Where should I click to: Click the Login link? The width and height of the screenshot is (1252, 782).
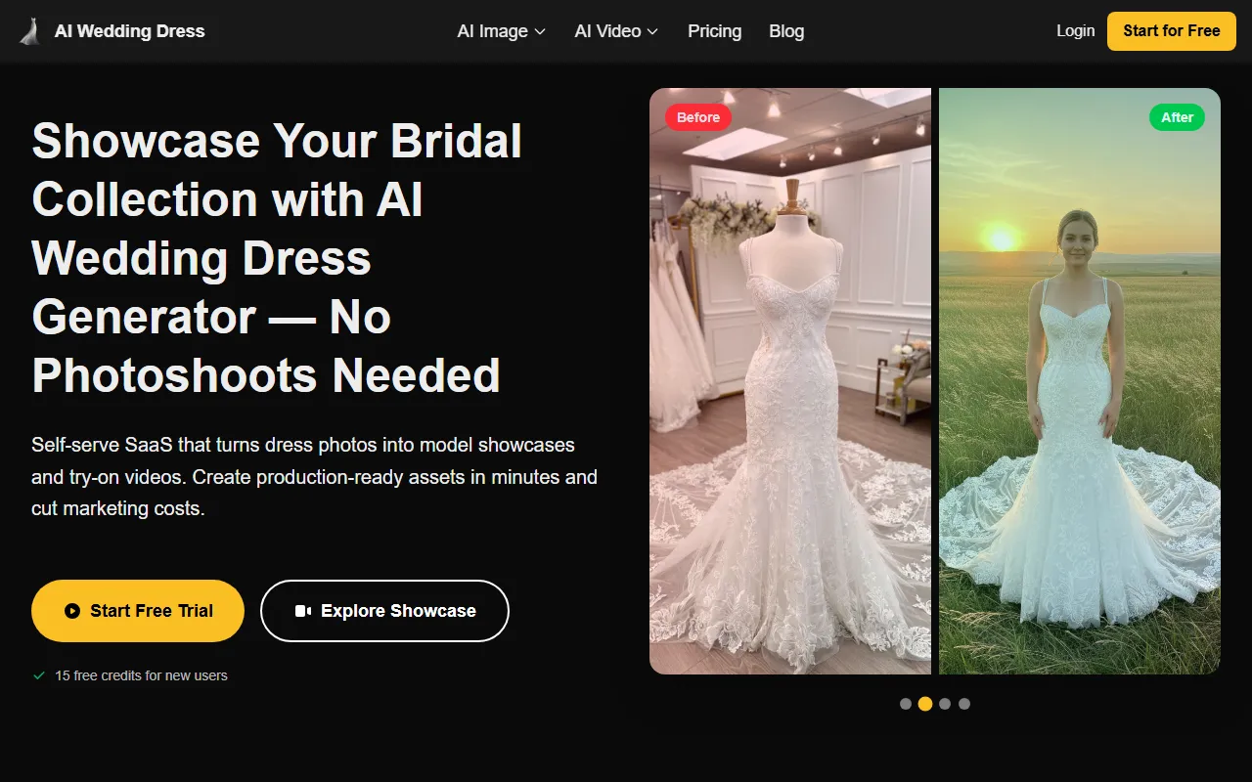click(x=1075, y=31)
